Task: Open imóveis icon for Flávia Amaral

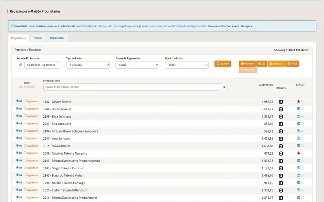Action: [281, 146]
